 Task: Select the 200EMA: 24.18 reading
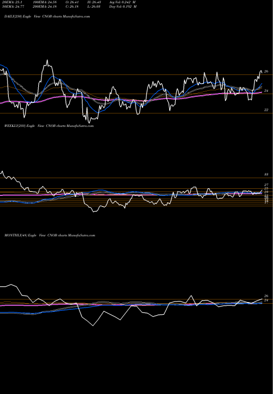[46, 7]
